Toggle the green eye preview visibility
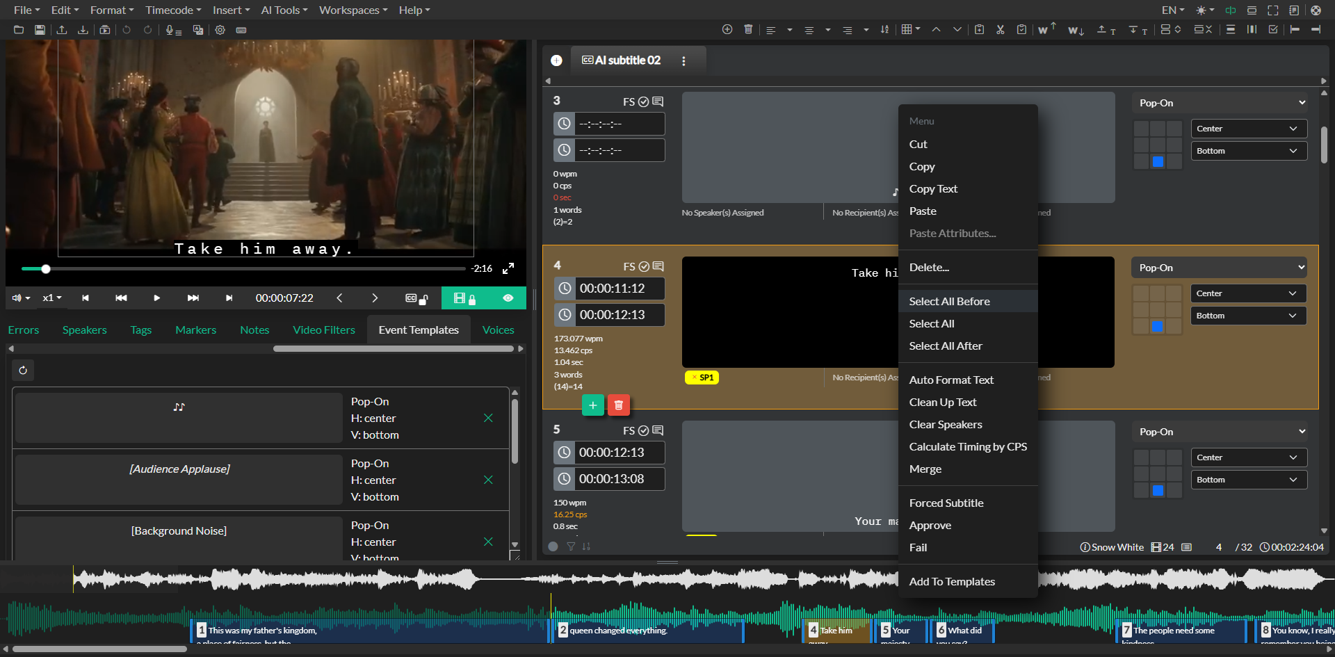The height and width of the screenshot is (657, 1335). 508,298
